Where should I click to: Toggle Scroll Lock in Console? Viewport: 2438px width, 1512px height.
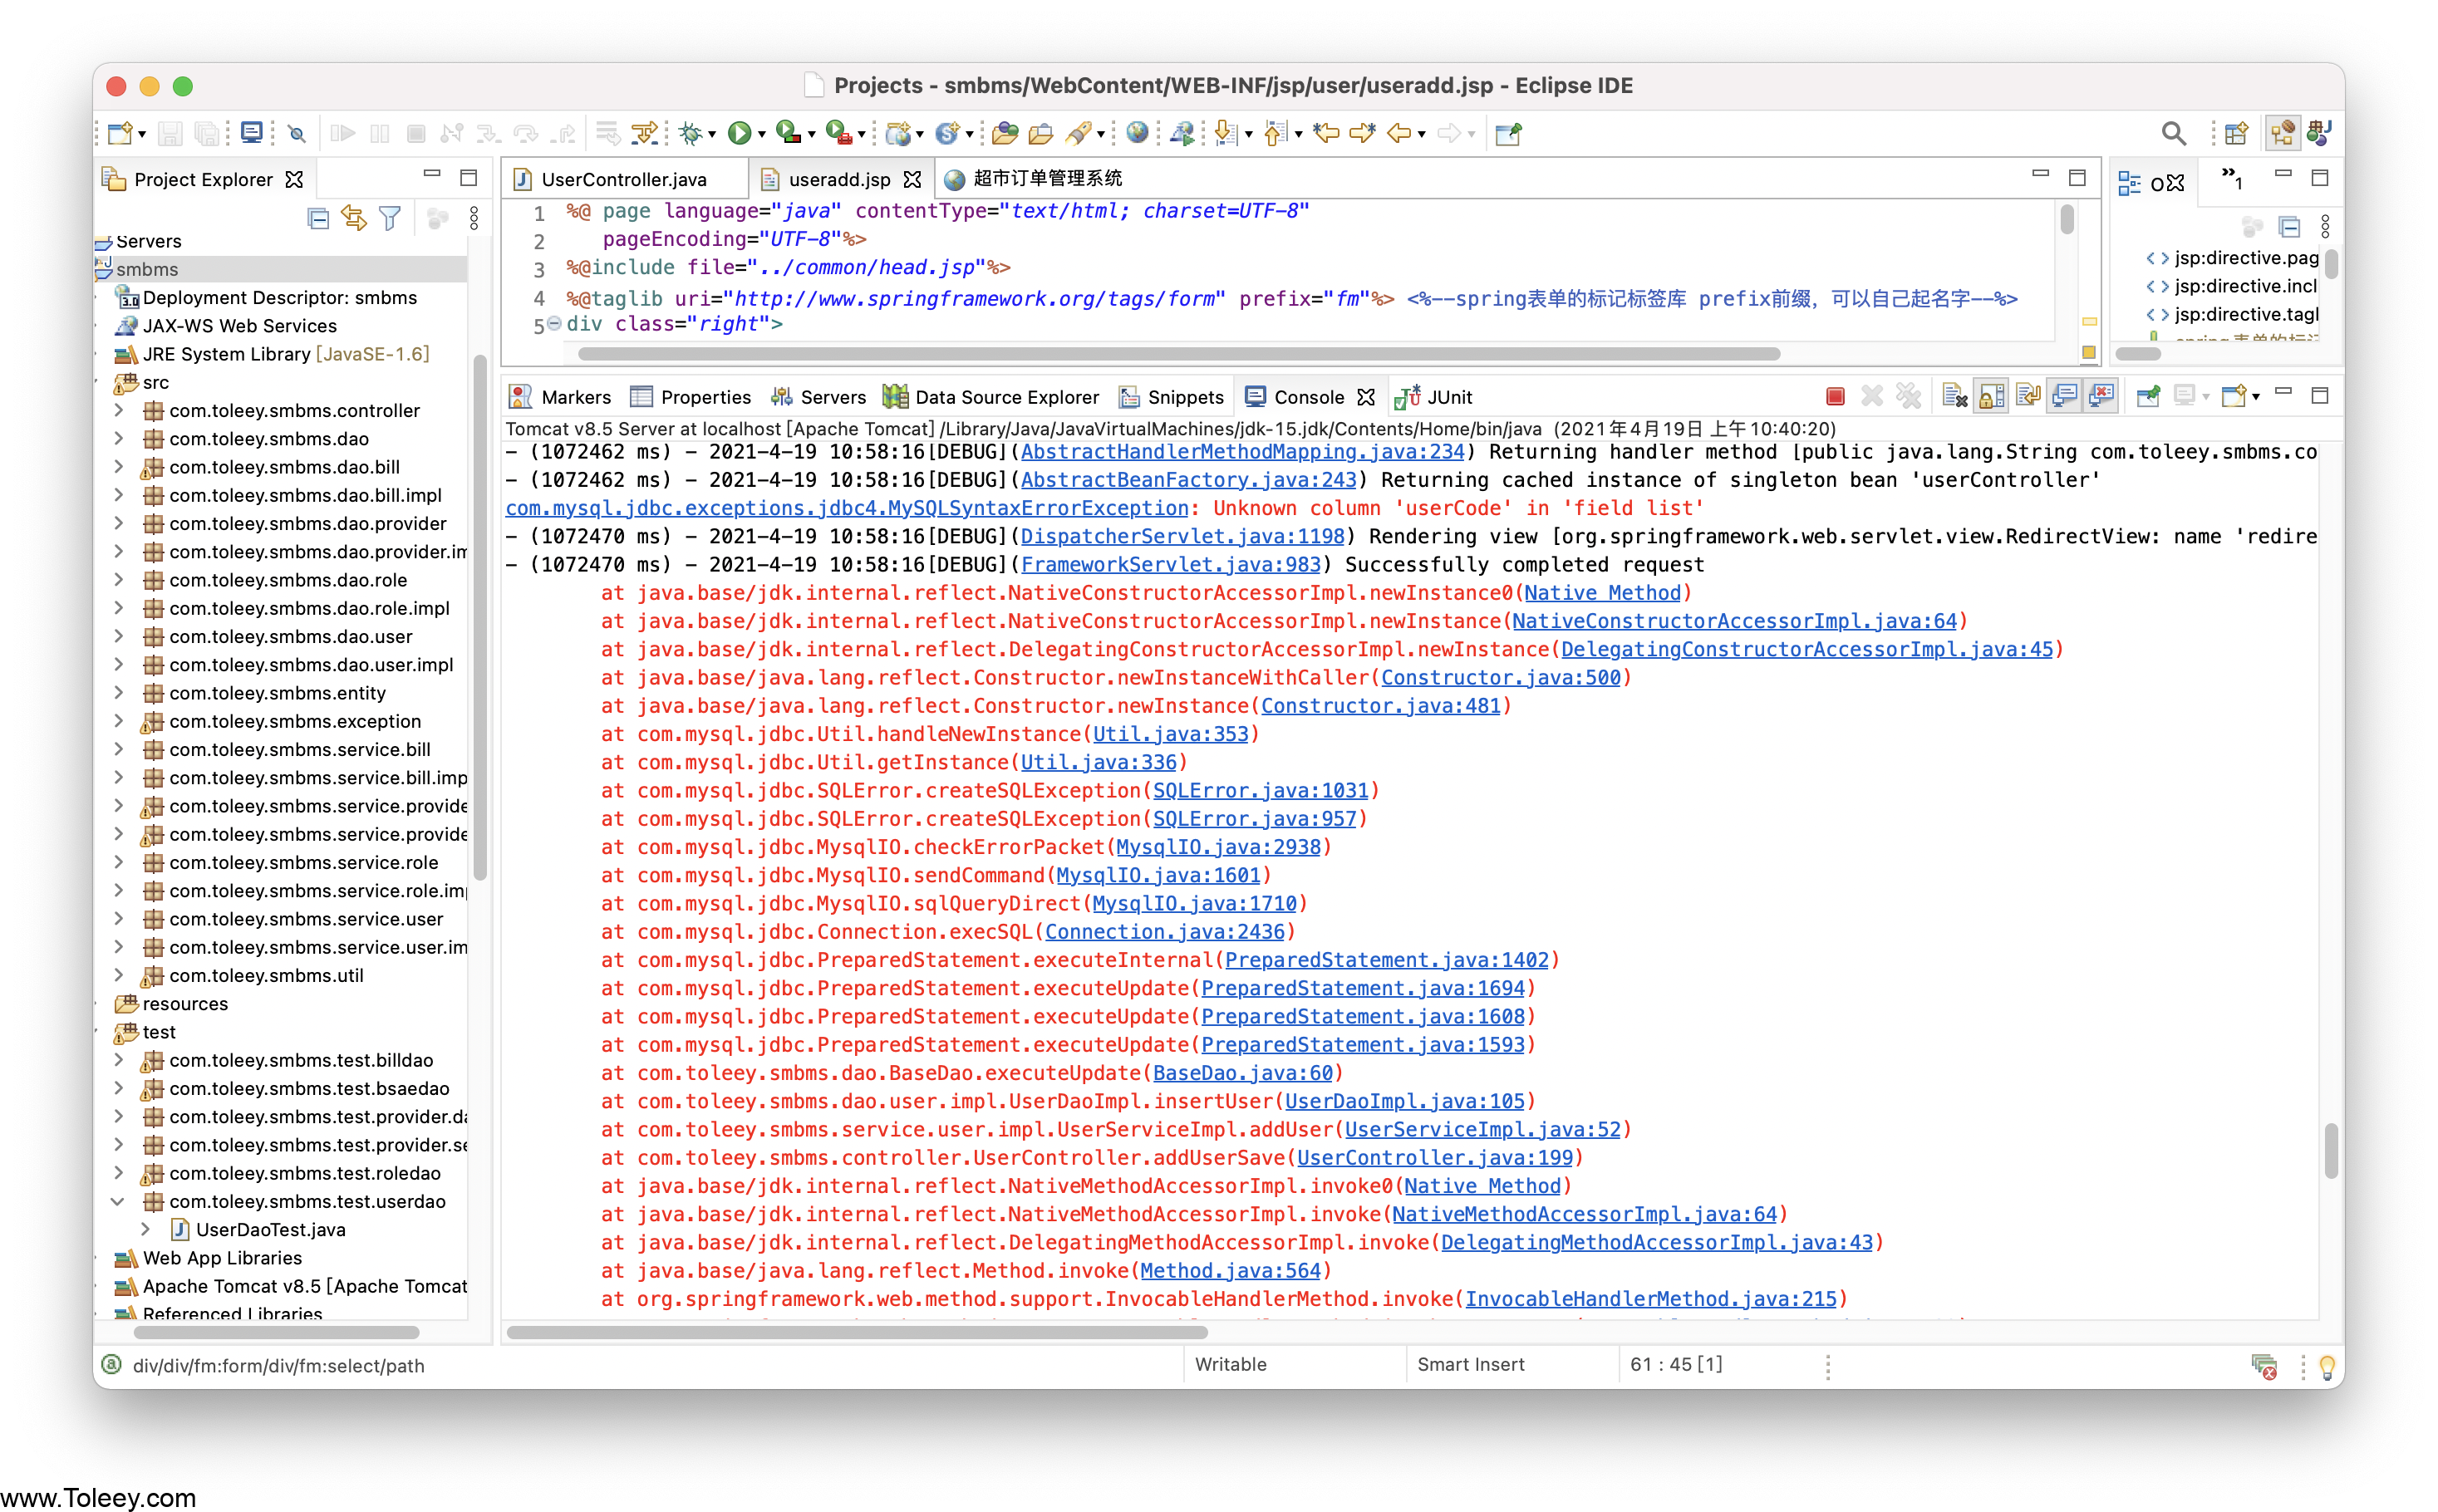pos(1991,397)
